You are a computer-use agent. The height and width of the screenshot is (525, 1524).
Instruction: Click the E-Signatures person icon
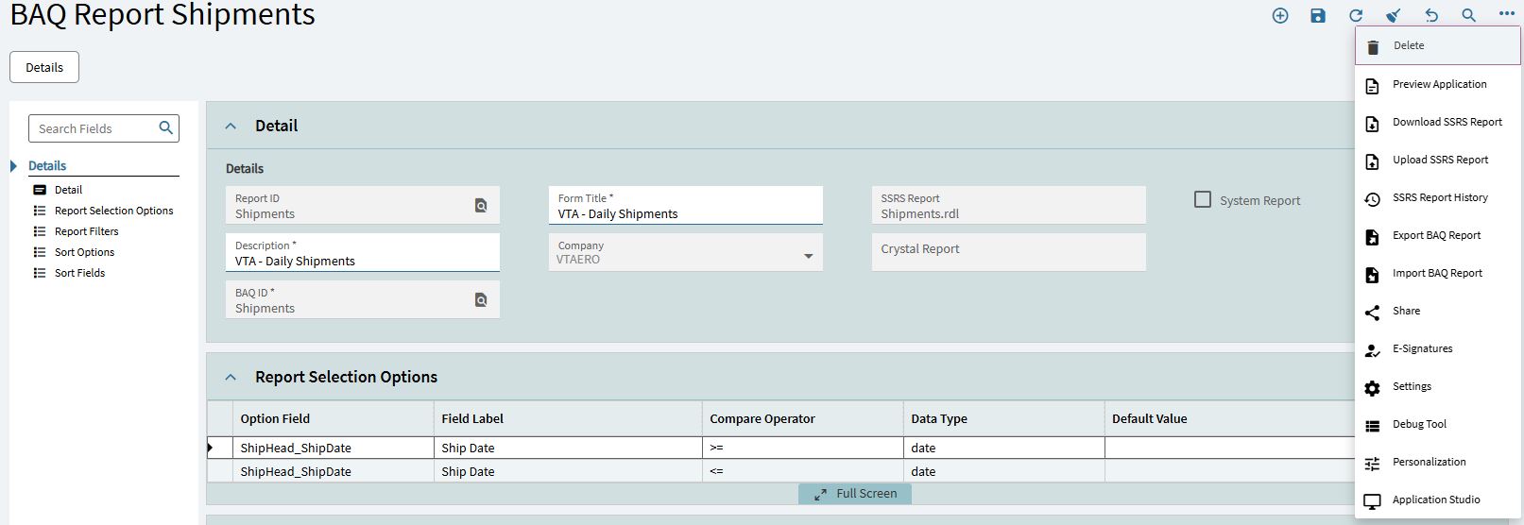(x=1373, y=350)
